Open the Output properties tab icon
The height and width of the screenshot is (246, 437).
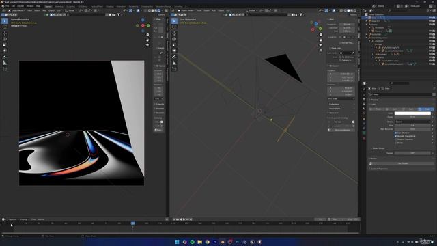click(x=364, y=99)
